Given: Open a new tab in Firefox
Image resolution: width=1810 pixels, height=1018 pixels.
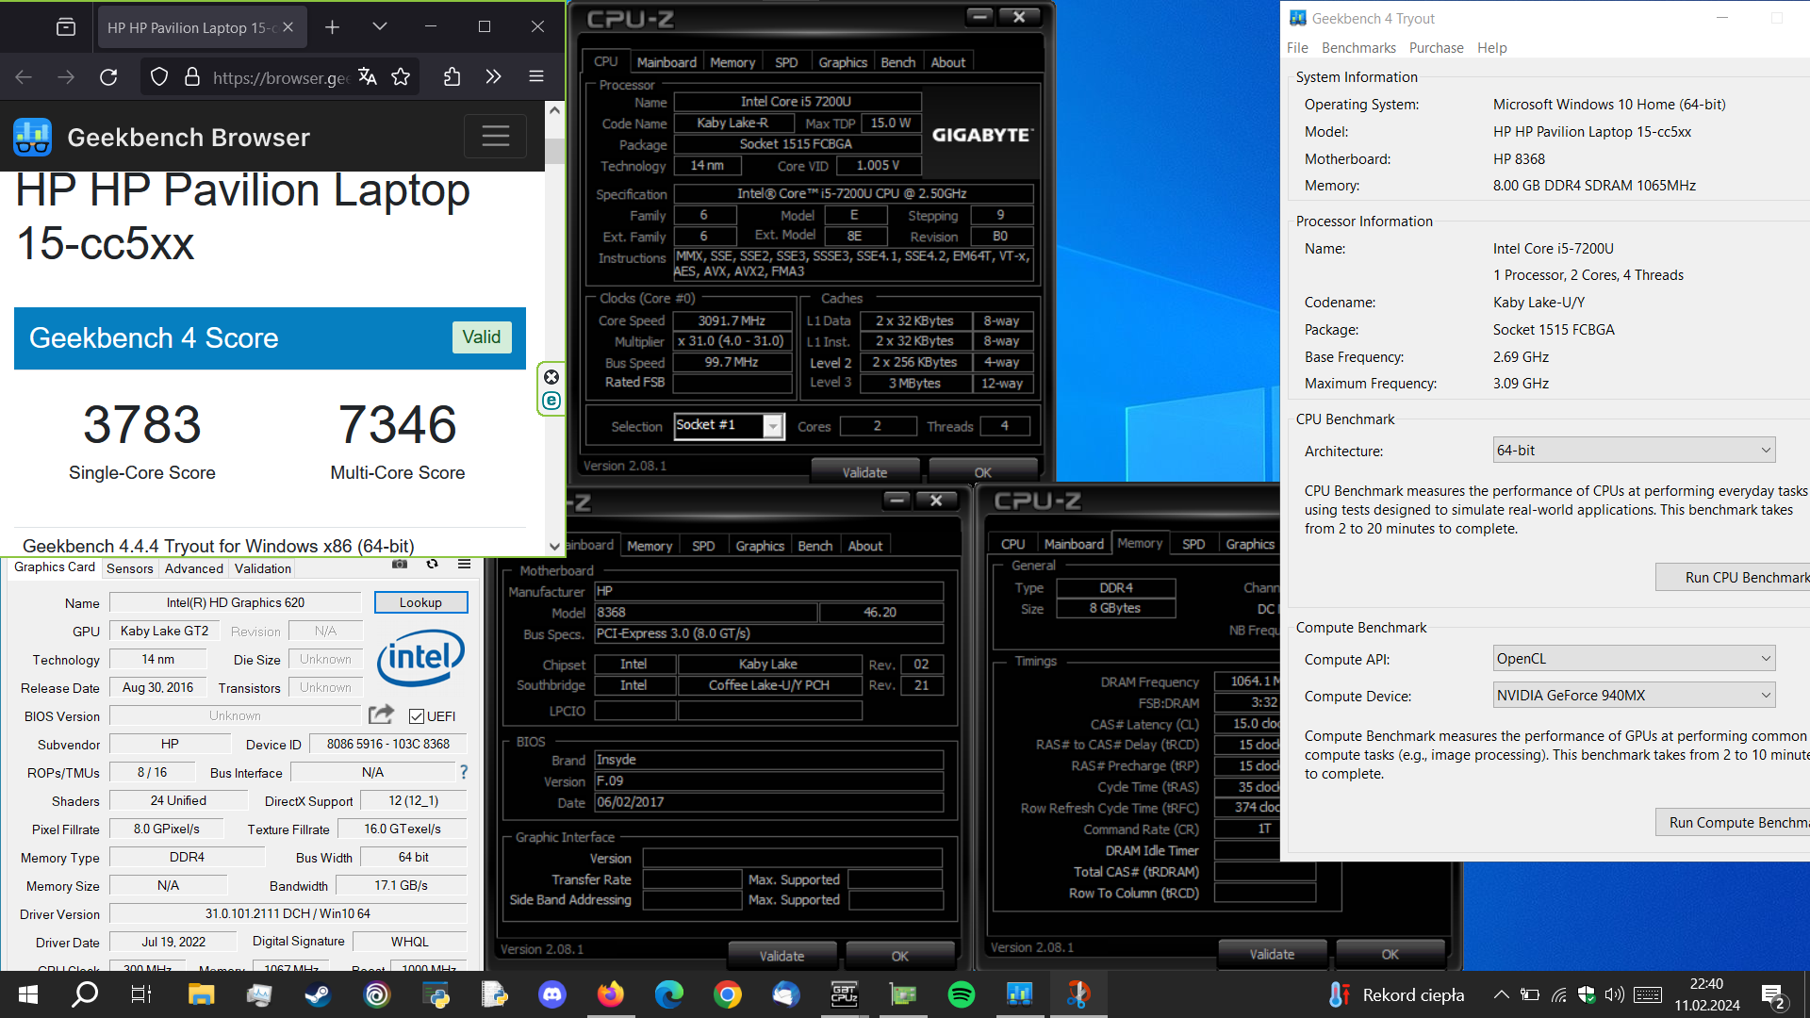Looking at the screenshot, I should point(332,27).
